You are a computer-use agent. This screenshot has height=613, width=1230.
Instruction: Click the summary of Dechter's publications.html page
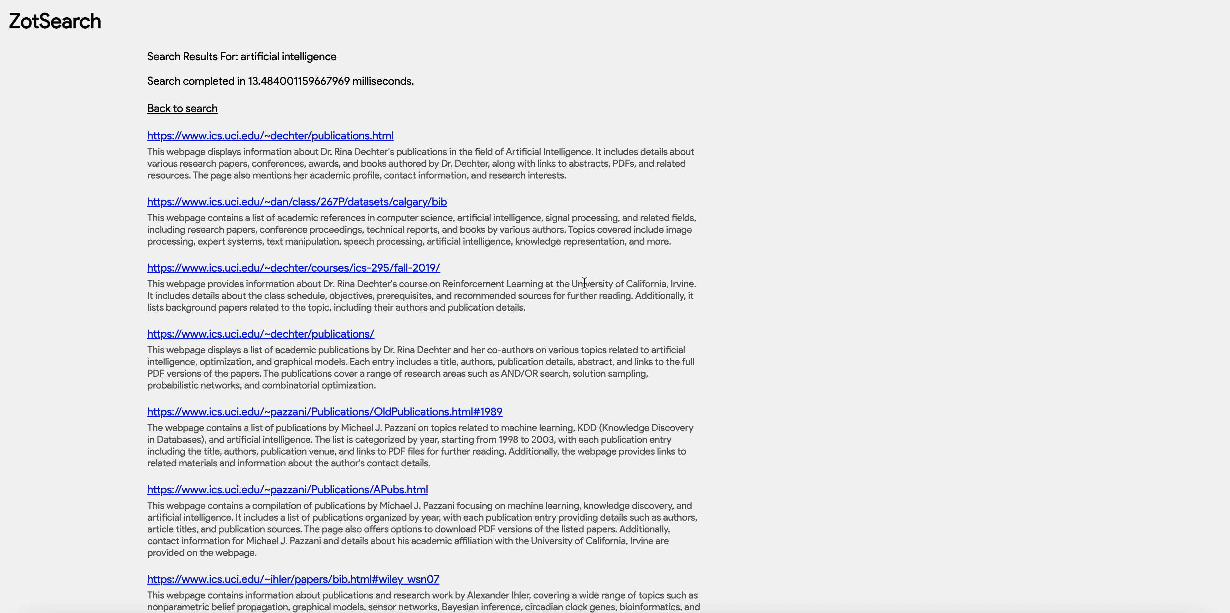421,164
